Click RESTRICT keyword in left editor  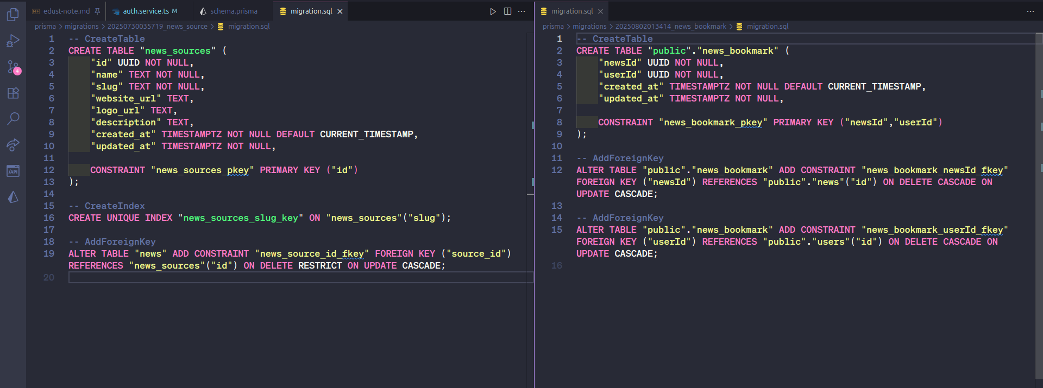coord(320,265)
